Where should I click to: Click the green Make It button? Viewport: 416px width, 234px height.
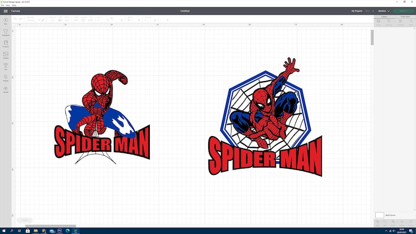[403, 11]
